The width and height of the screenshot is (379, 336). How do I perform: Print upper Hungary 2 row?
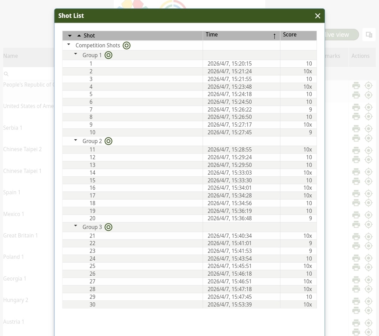coord(356,301)
